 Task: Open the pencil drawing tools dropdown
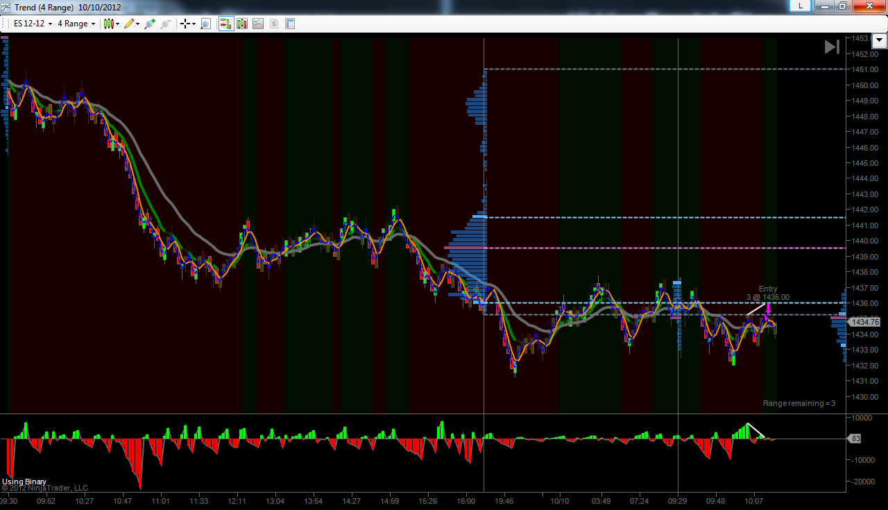(132, 24)
